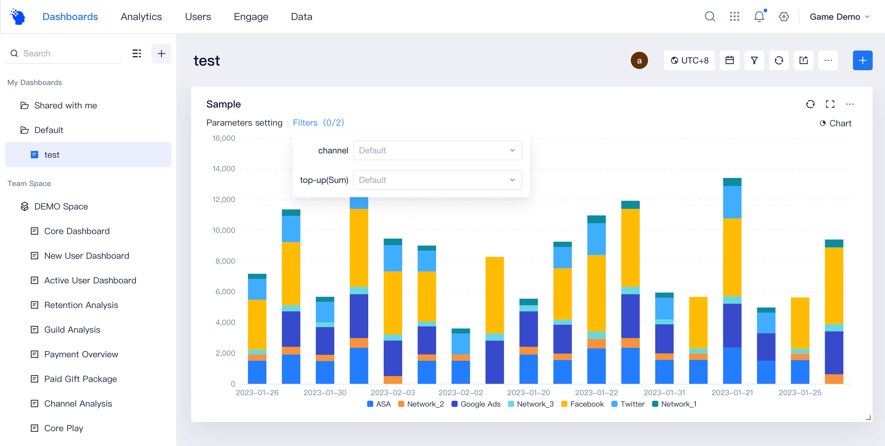This screenshot has height=446, width=885.
Task: Open the Sample report more options
Action: [x=850, y=104]
